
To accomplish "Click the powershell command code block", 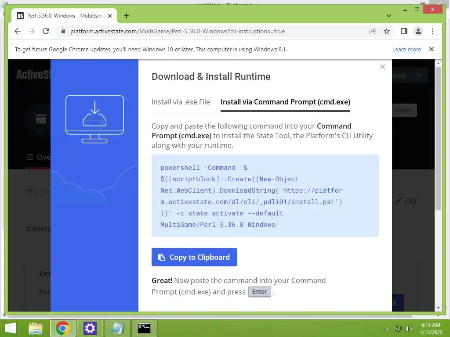I will point(265,196).
